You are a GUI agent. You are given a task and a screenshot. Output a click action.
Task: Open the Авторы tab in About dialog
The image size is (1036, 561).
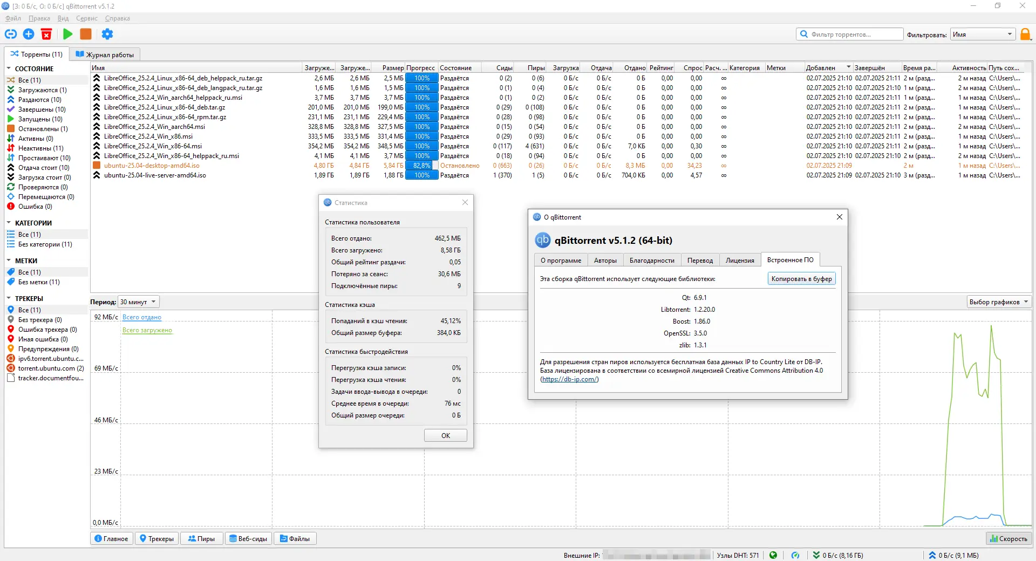(605, 260)
